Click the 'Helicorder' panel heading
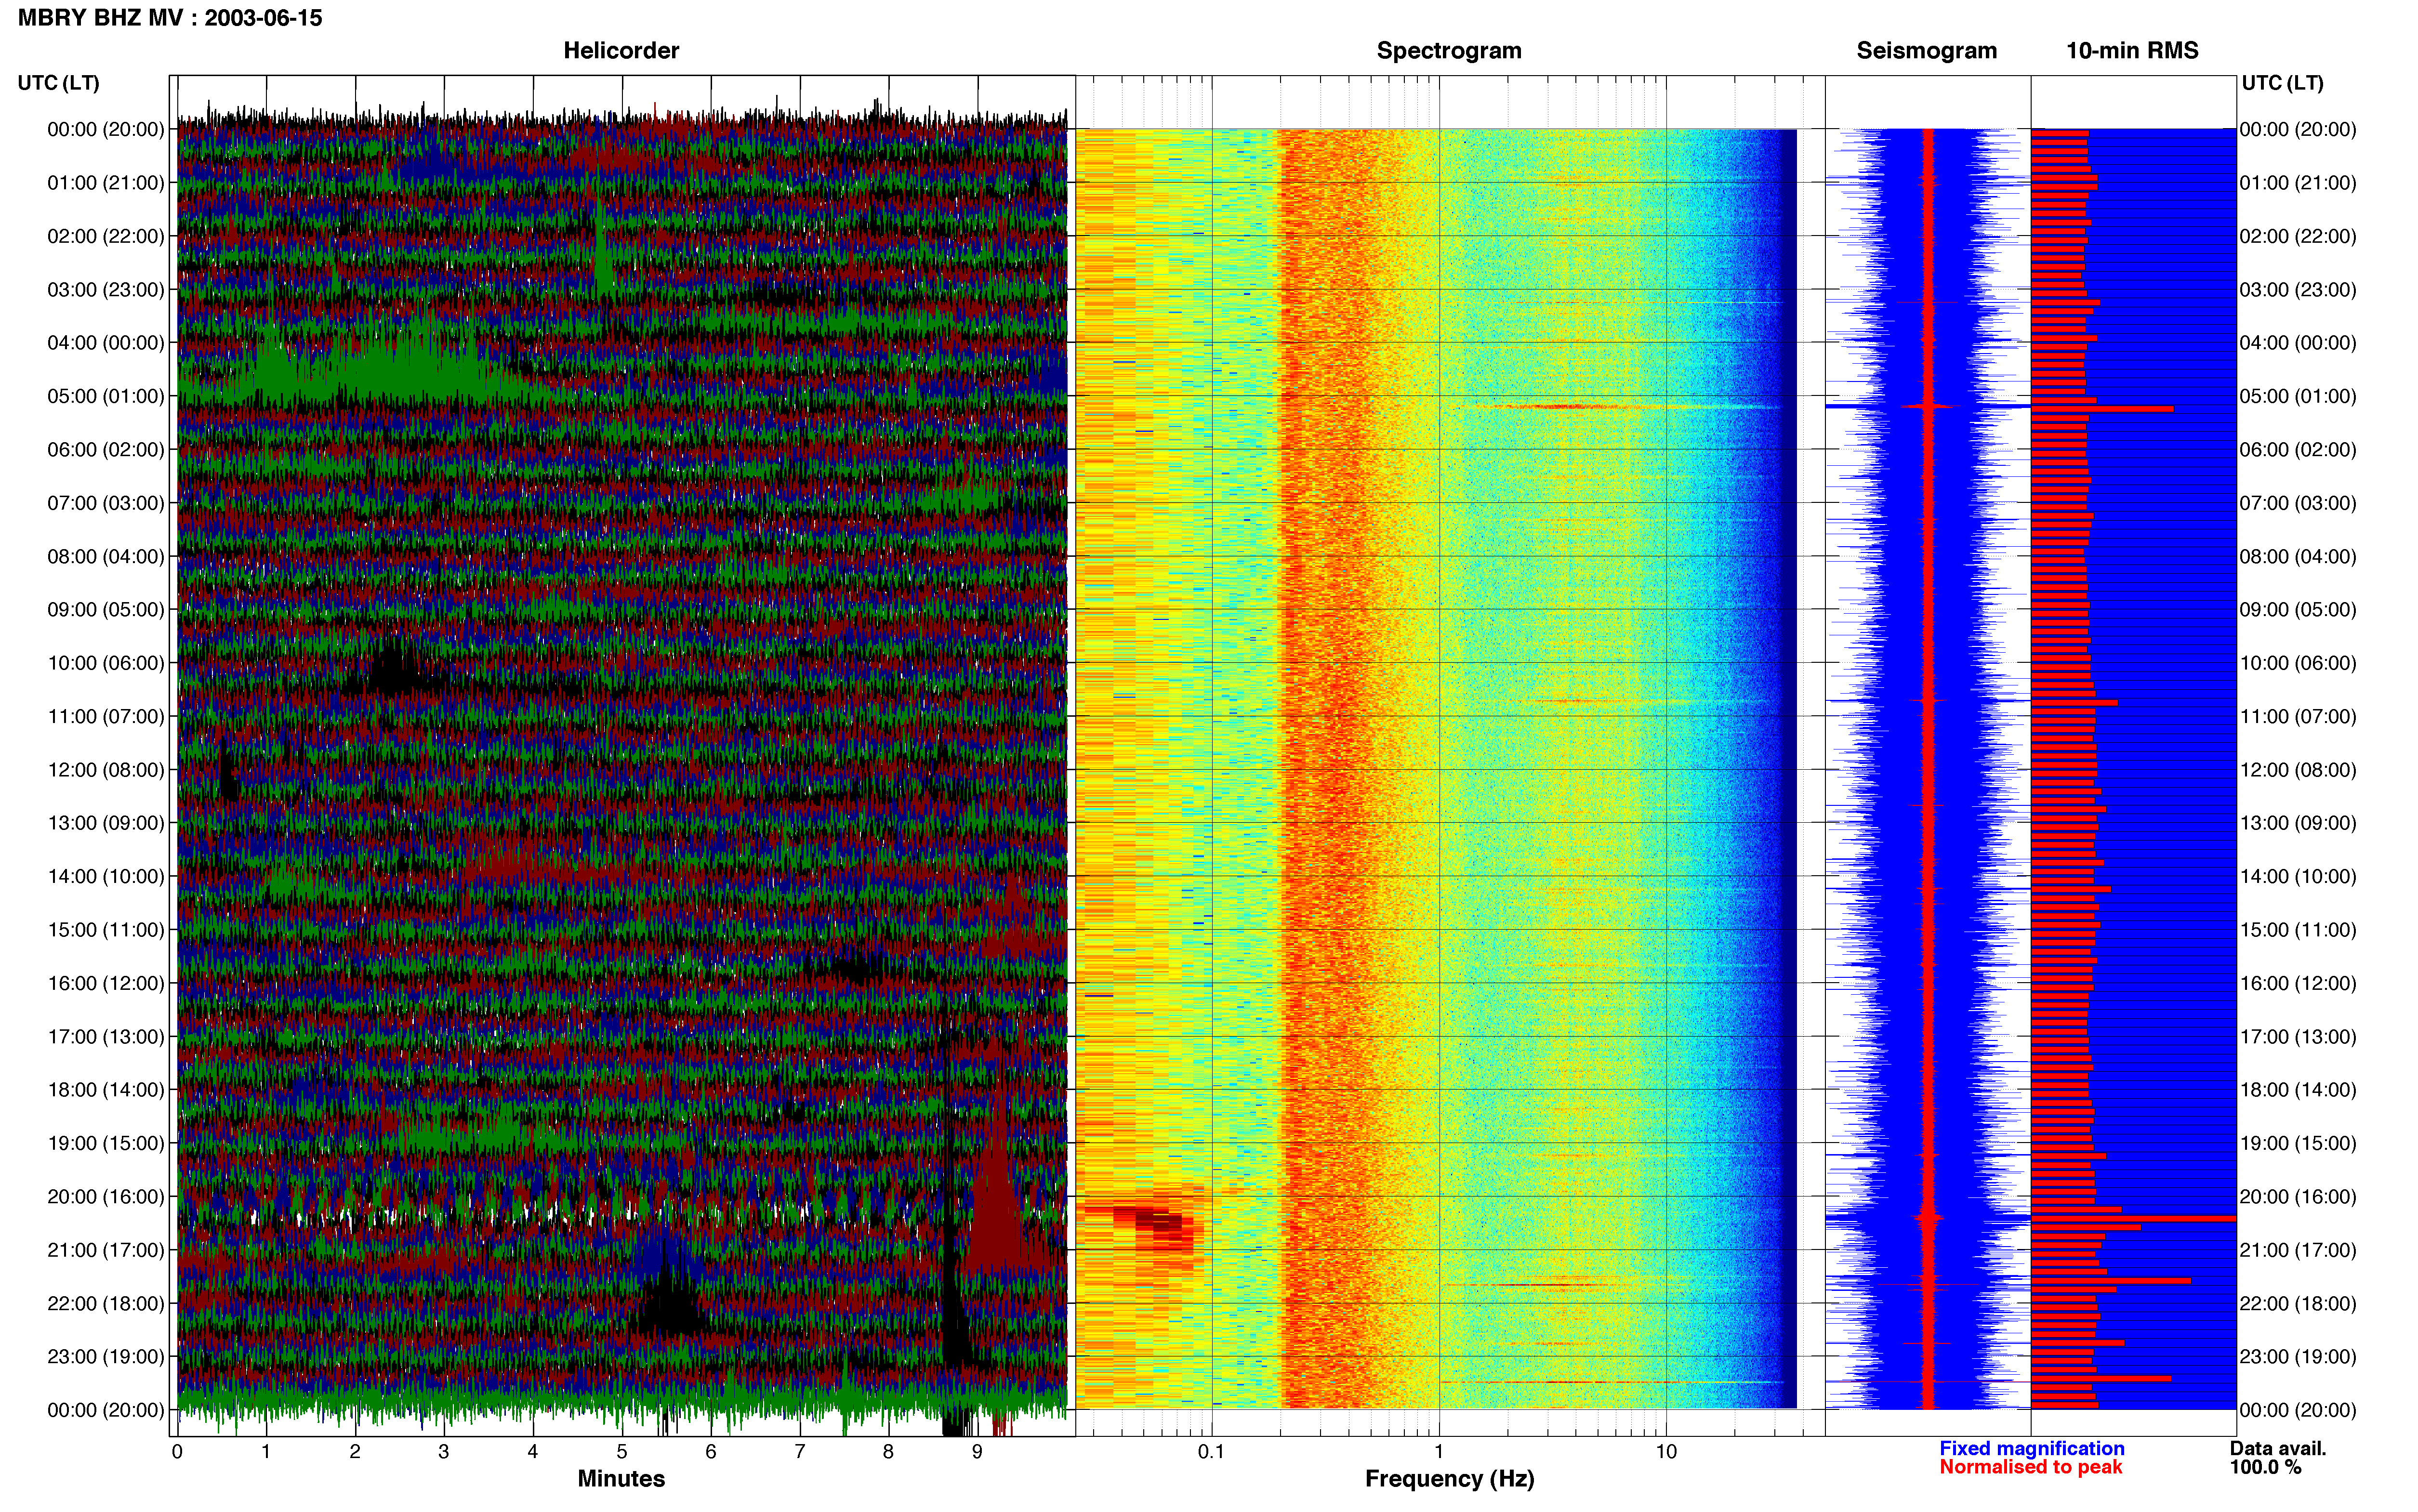Screen dimensions: 2418x1512 [x=621, y=51]
